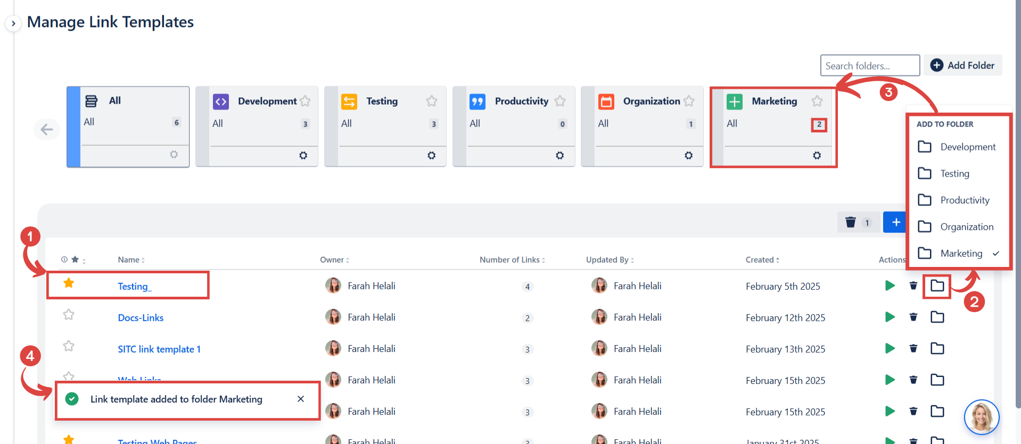The height and width of the screenshot is (444, 1021).
Task: Run the Docs-Links template play icon
Action: [890, 317]
